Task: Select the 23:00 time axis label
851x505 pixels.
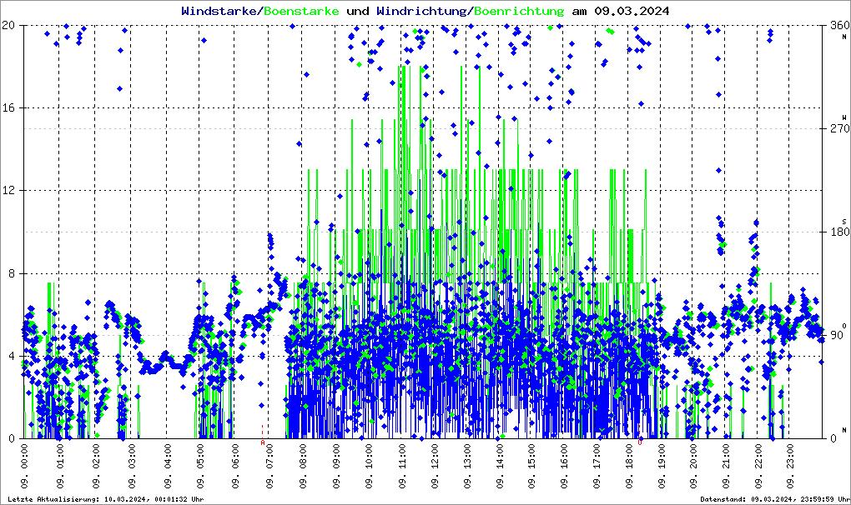Action: tap(789, 466)
